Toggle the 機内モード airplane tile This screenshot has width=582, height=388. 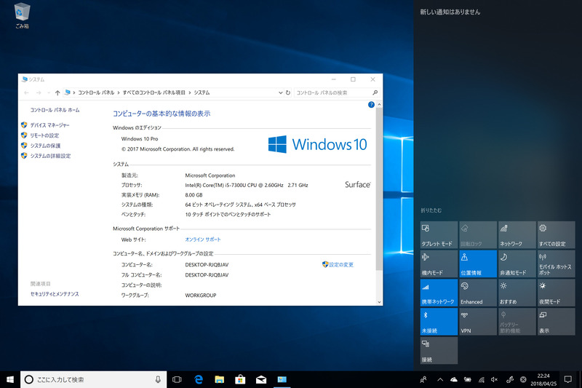[439, 264]
